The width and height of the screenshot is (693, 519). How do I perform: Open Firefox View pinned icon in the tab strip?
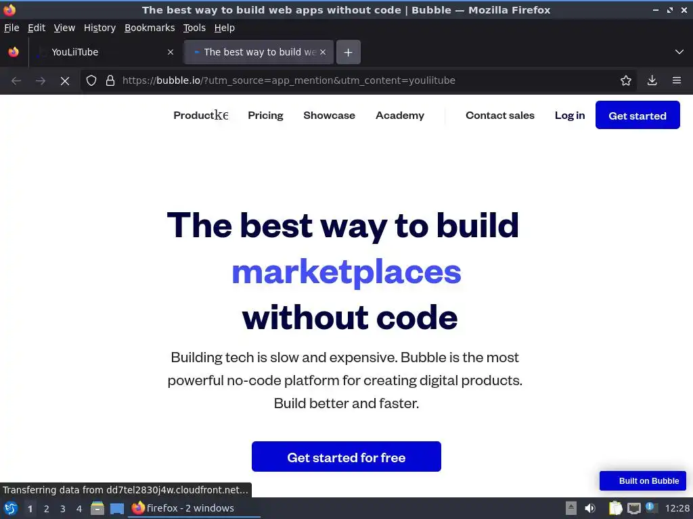[14, 52]
